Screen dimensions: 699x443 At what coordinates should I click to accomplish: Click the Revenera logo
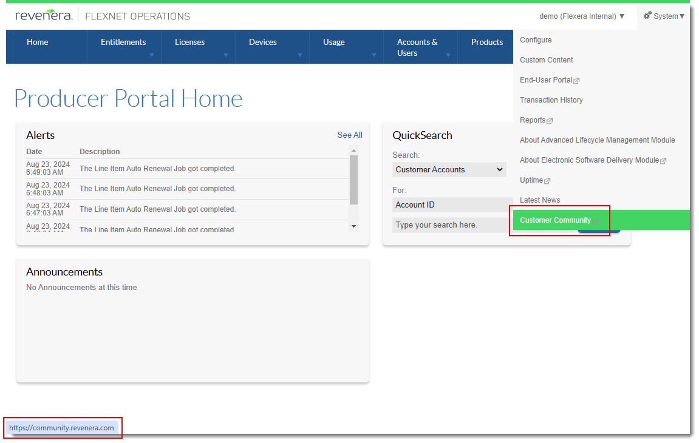(x=43, y=16)
